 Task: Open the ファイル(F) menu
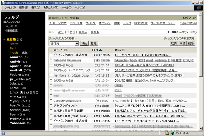10,7
